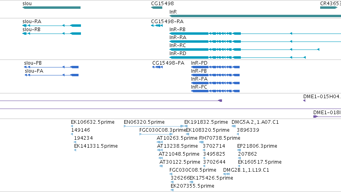This screenshot has width=341, height=192.
Task: Click the AT30122.5prime label
Action: [180, 162]
